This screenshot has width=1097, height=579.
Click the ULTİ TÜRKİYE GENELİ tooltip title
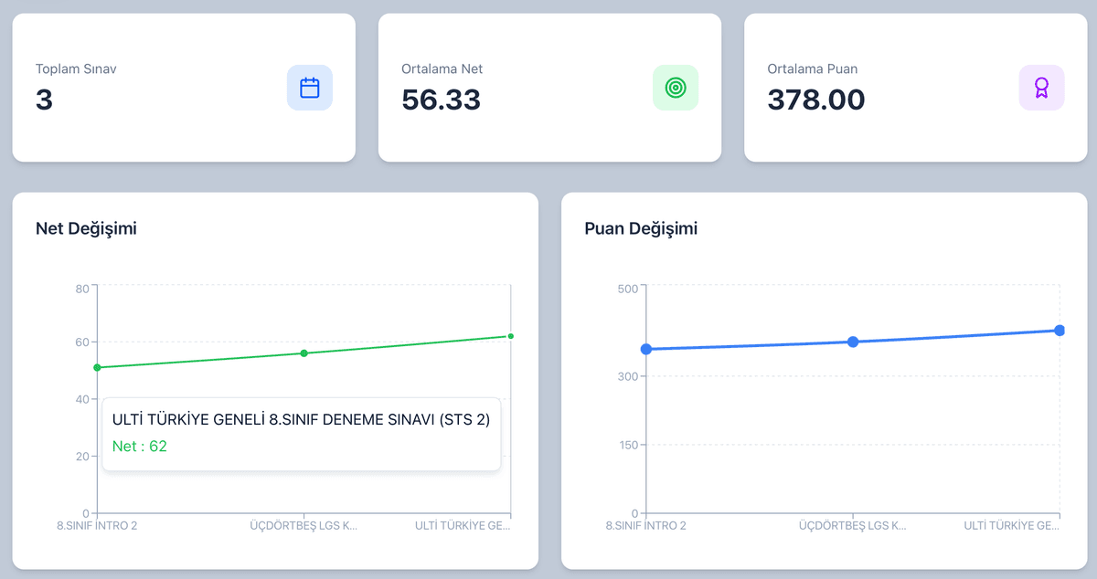pyautogui.click(x=301, y=419)
